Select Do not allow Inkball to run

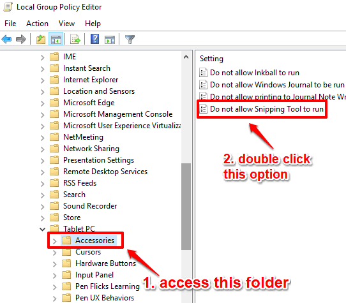[x=255, y=73]
